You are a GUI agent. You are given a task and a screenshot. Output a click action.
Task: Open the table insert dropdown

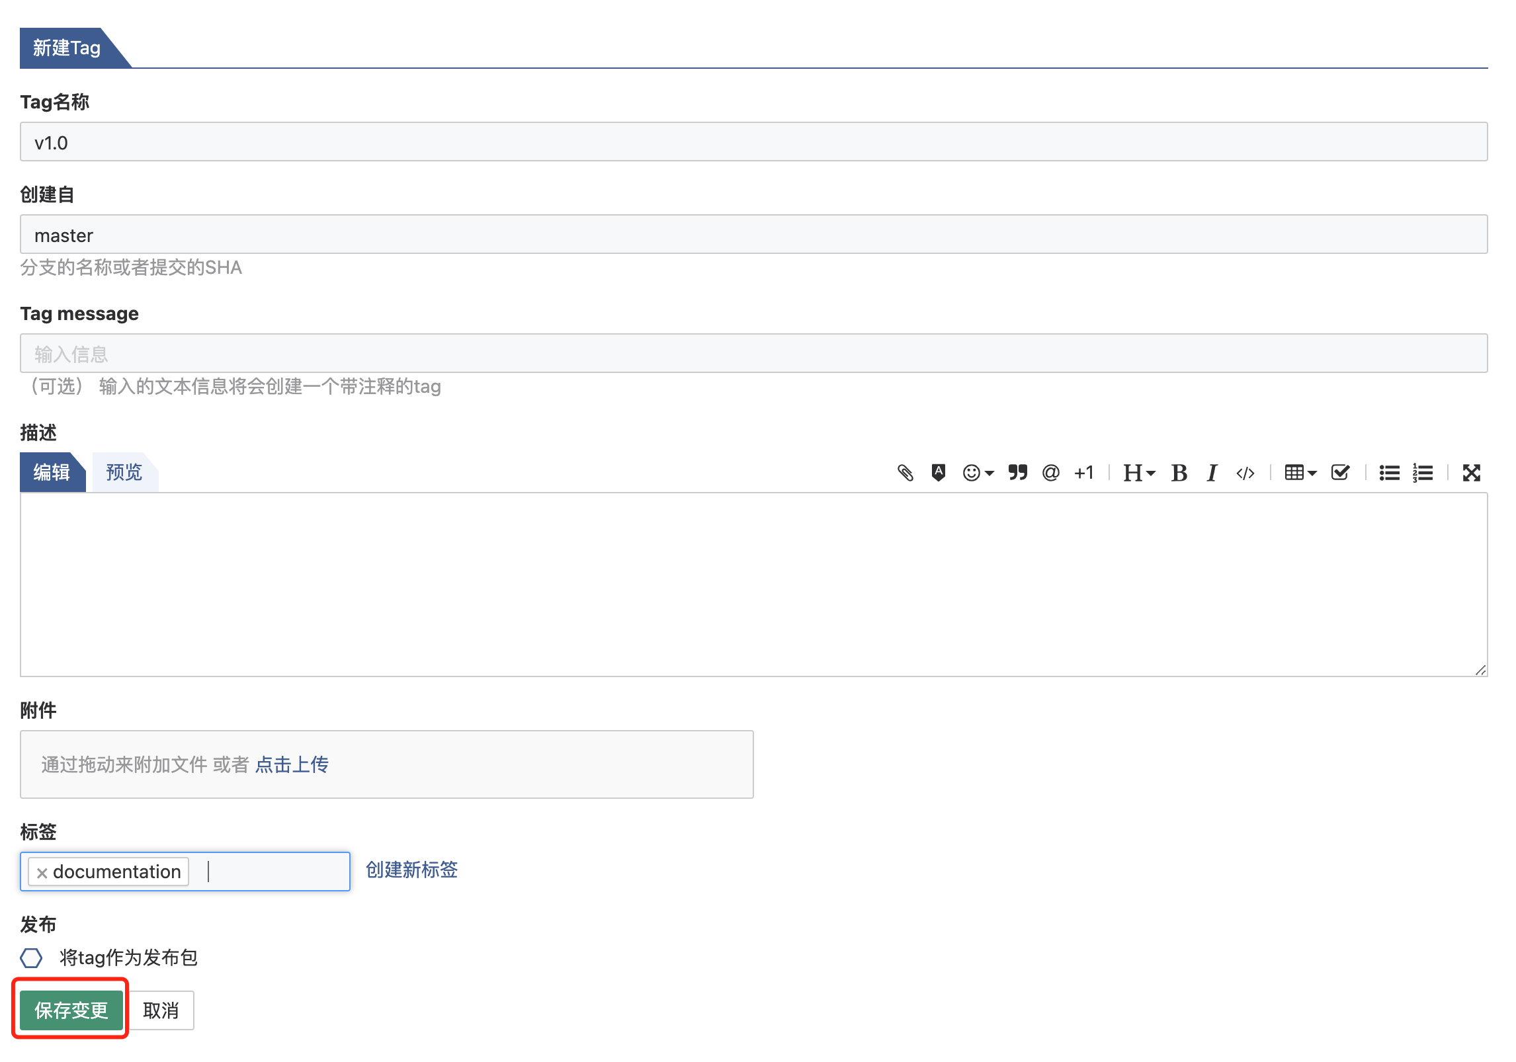pyautogui.click(x=1300, y=472)
